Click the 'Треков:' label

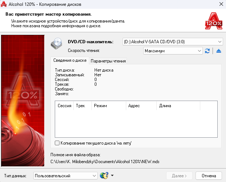tap(62, 84)
